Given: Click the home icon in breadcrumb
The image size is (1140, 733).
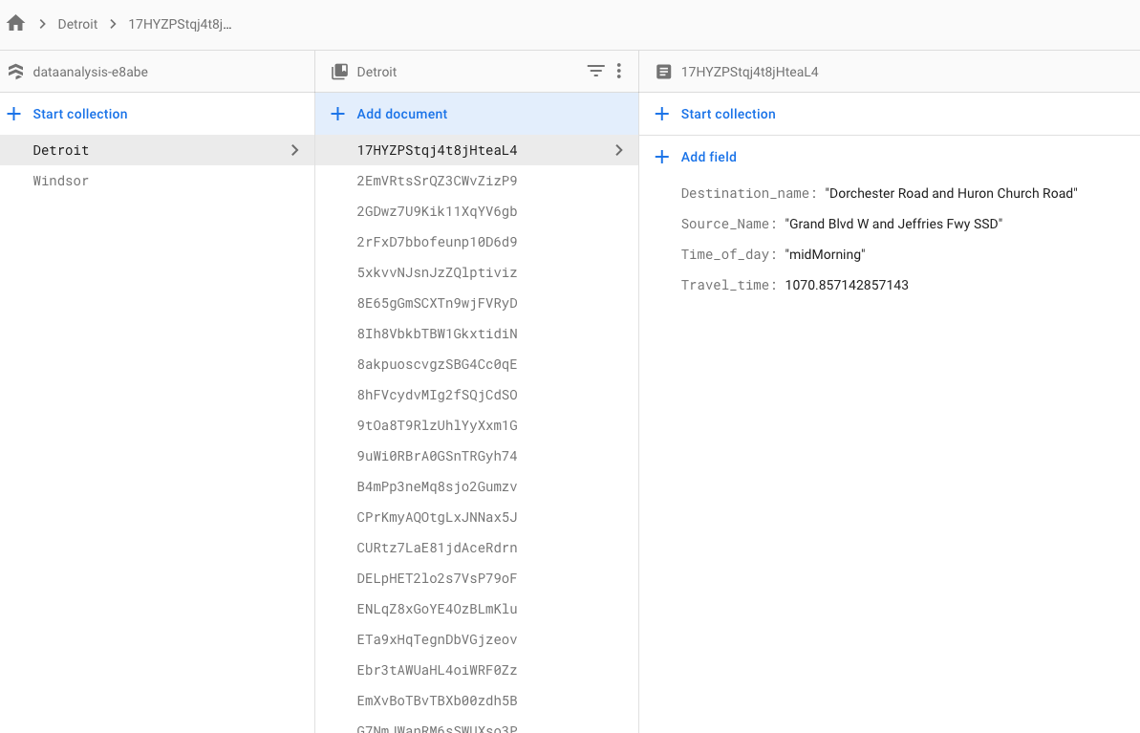Looking at the screenshot, I should [15, 23].
